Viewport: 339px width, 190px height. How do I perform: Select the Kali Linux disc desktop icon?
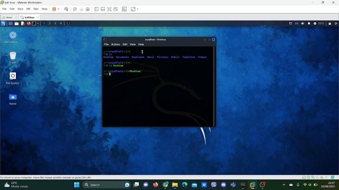[x=13, y=37]
